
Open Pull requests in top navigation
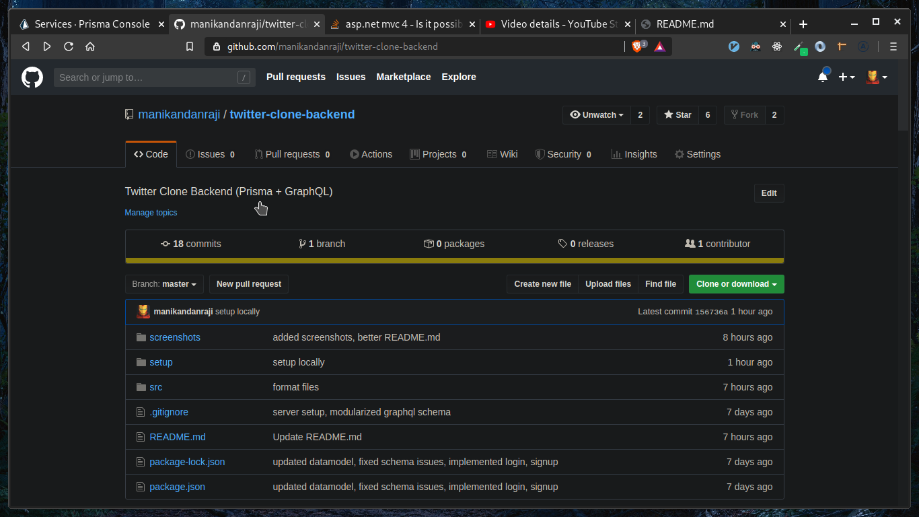pos(296,77)
